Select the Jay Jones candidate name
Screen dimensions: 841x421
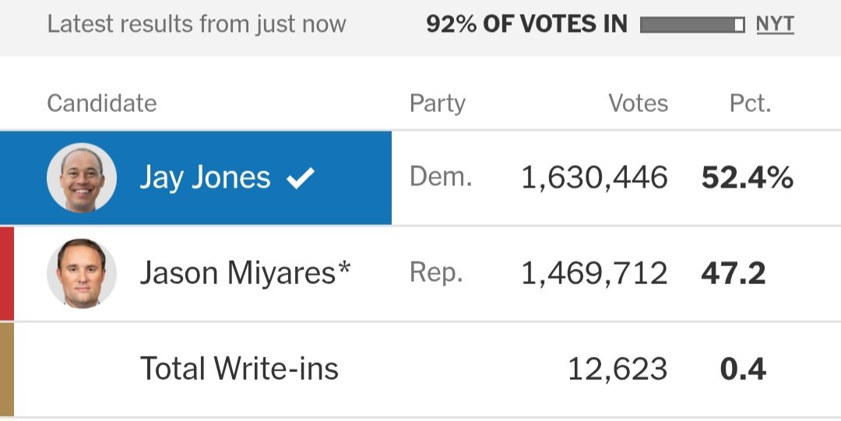pyautogui.click(x=205, y=177)
